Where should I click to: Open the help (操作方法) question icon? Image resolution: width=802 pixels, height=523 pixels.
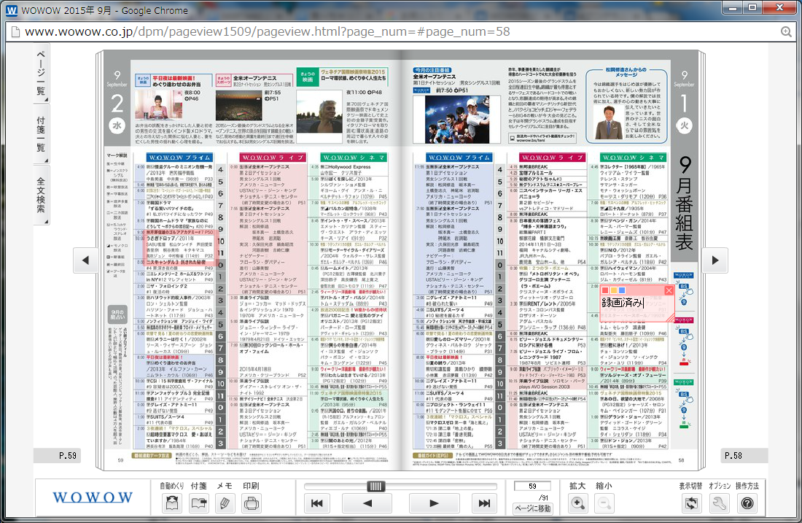coord(747,503)
